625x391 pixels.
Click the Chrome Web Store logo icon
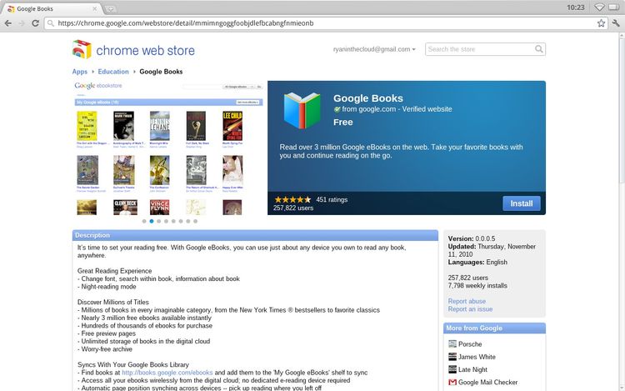point(82,49)
